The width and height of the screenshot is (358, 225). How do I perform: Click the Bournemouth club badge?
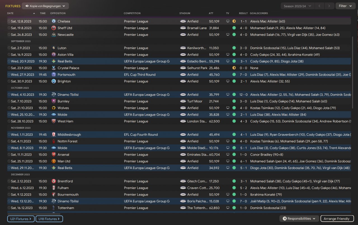(54, 194)
